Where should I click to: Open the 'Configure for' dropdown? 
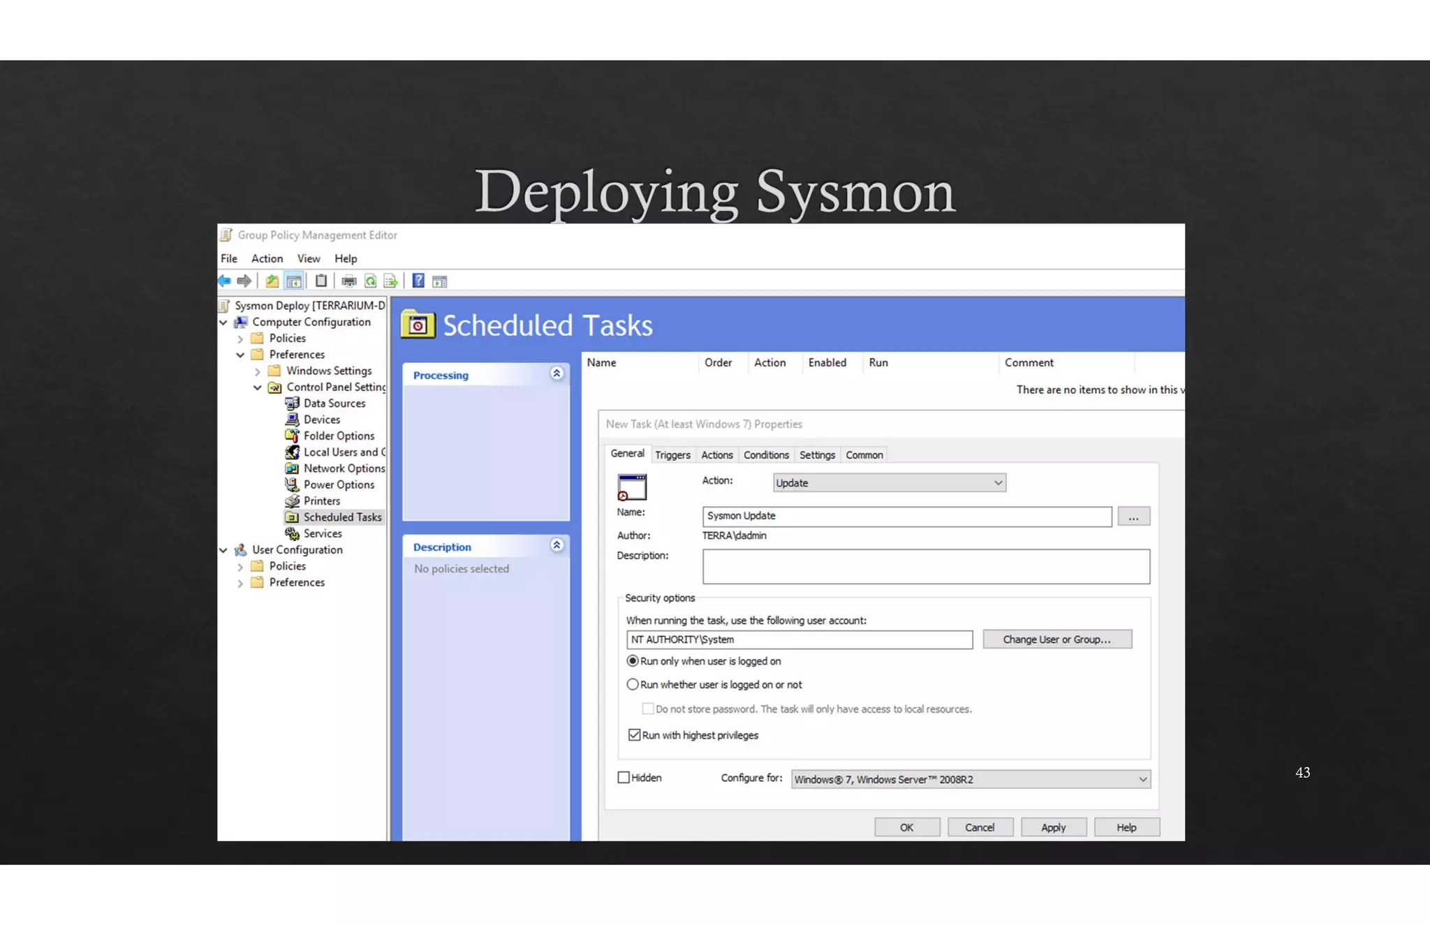pos(971,780)
